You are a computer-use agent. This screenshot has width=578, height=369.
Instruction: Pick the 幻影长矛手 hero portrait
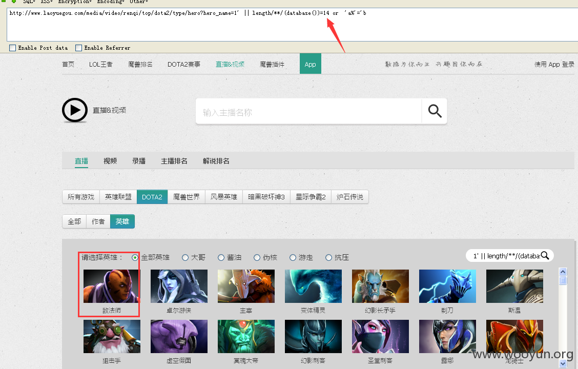[x=380, y=286]
